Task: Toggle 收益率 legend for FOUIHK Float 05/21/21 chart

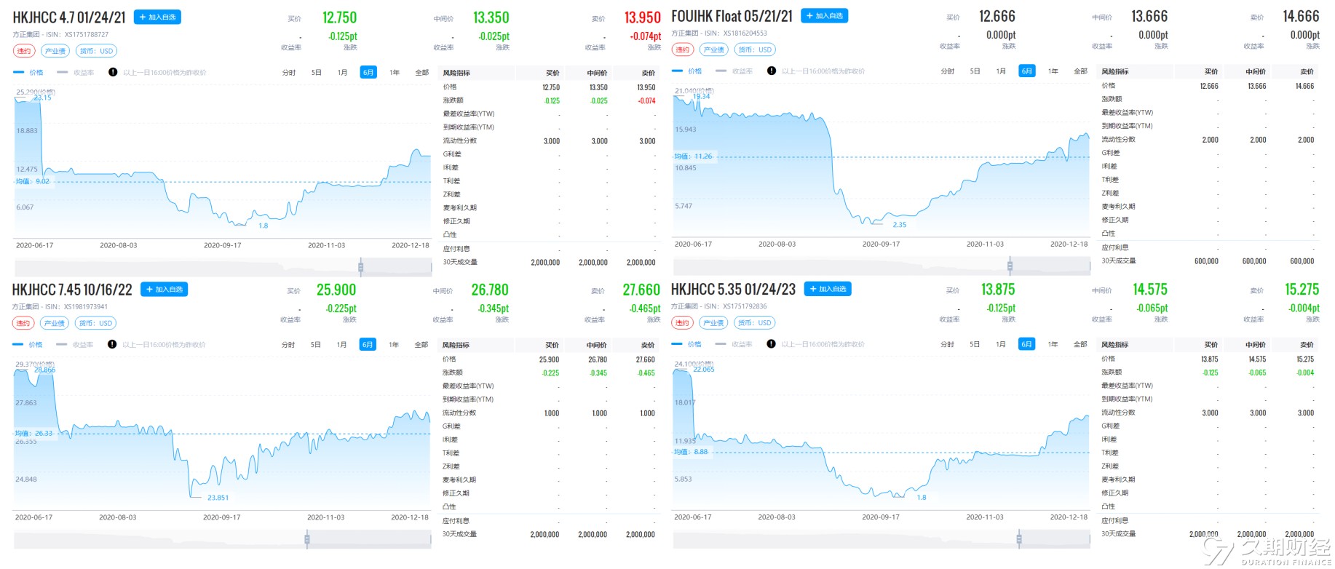Action: click(x=734, y=71)
